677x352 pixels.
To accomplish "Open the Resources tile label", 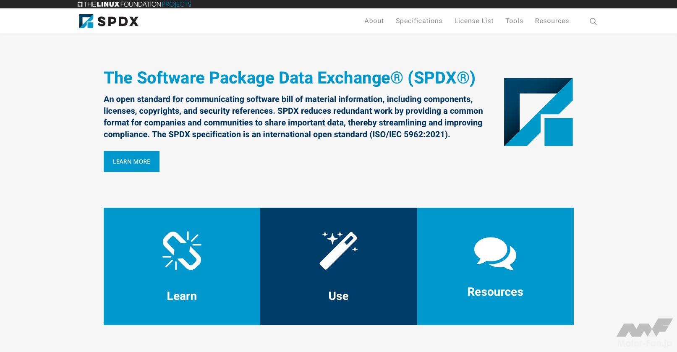I will [x=495, y=292].
